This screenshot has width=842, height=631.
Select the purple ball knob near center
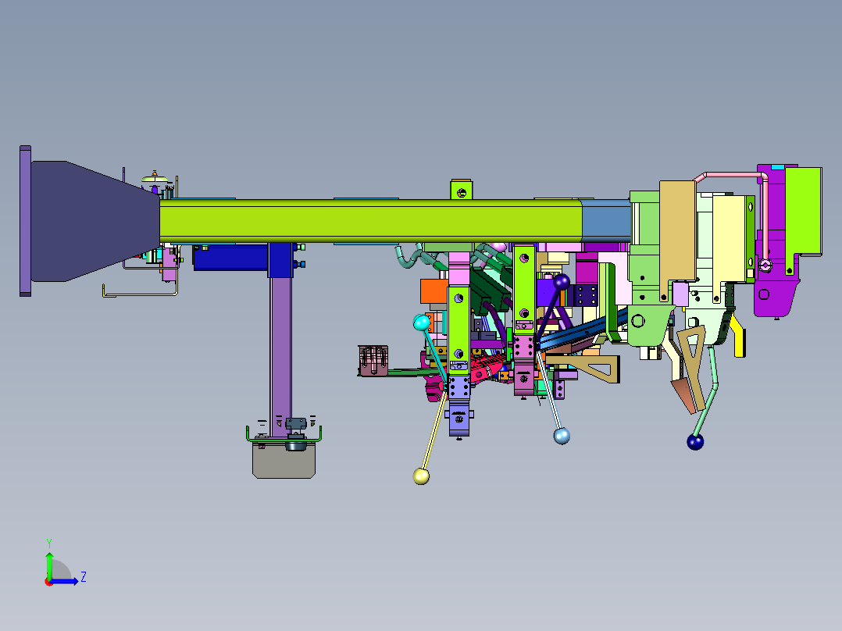pos(562,281)
